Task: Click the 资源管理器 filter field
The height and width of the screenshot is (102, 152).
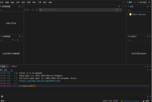Action: tap(12, 10)
